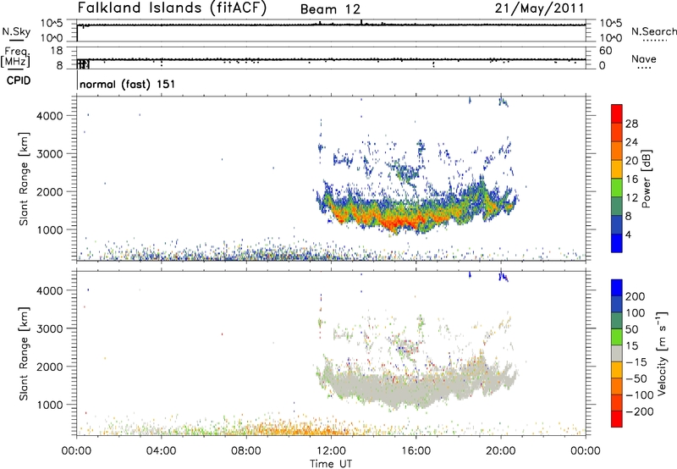
Task: Click the 10^0 tick beside N.Search
Action: point(611,38)
